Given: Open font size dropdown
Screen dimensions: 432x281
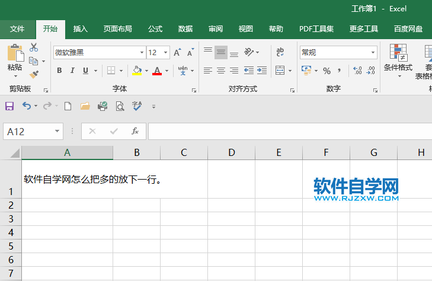Looking at the screenshot, I should (165, 52).
